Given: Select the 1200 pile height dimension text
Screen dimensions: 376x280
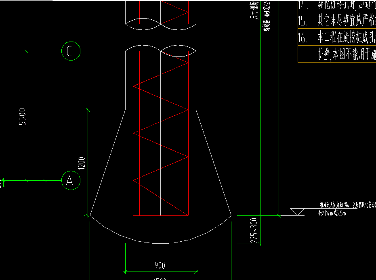Looking at the screenshot, I should [x=82, y=163].
